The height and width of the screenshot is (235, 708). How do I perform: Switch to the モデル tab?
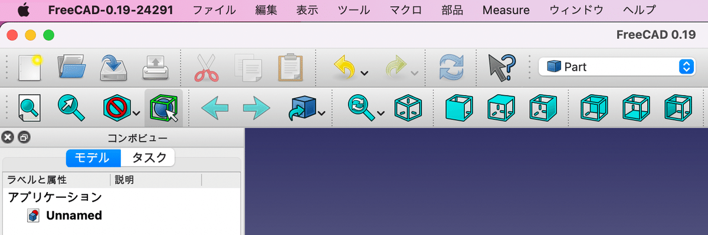93,158
